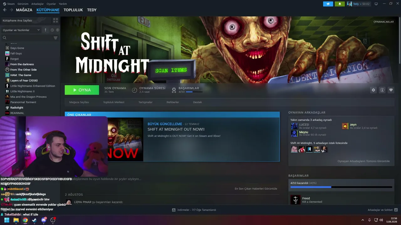Open the TEDY profile tab
Image resolution: width=401 pixels, height=225 pixels.
point(92,10)
